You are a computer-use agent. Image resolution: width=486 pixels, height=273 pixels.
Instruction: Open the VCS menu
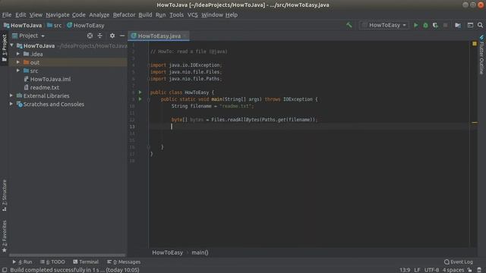coord(192,15)
